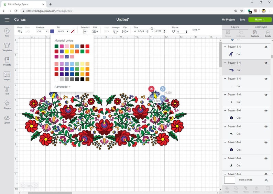
Task: Click the Rotate icon in toolbar
Action: click(x=174, y=32)
